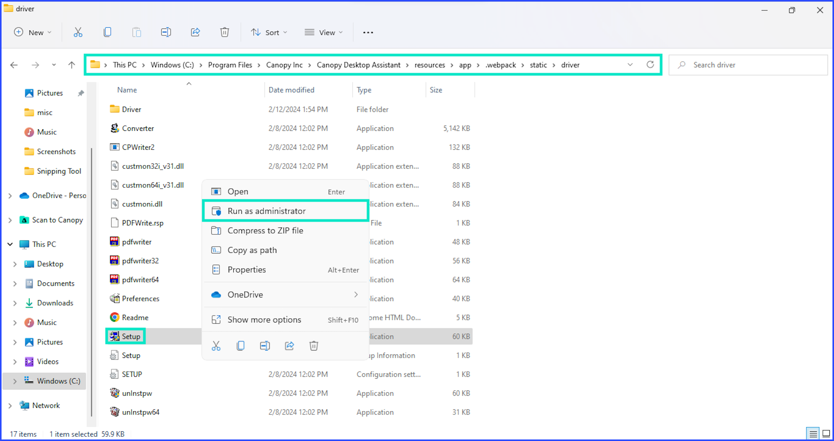
Task: Expand the Downloads tree node
Action: (15, 303)
